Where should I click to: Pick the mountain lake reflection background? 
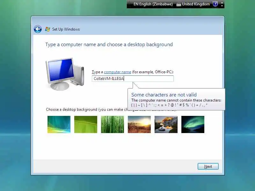tap(166, 124)
